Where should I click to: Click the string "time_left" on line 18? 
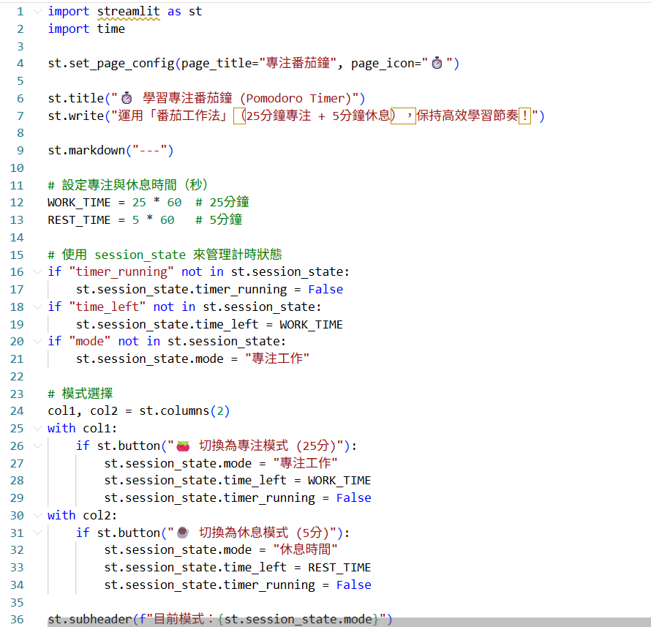pyautogui.click(x=107, y=307)
